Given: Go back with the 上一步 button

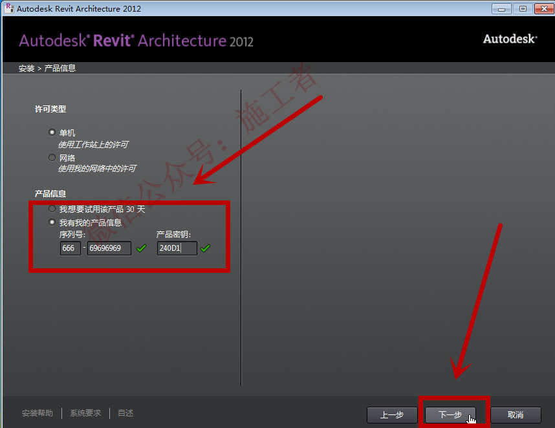Looking at the screenshot, I should 392,414.
